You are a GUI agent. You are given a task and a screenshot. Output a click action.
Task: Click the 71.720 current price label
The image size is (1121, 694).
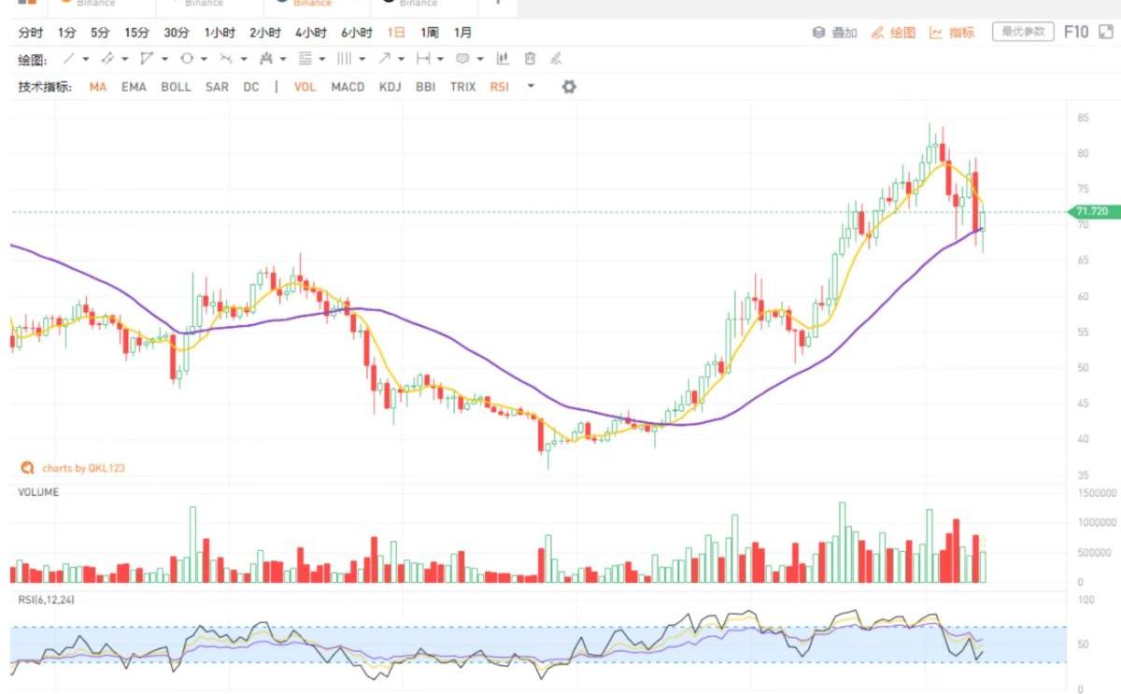pyautogui.click(x=1091, y=212)
